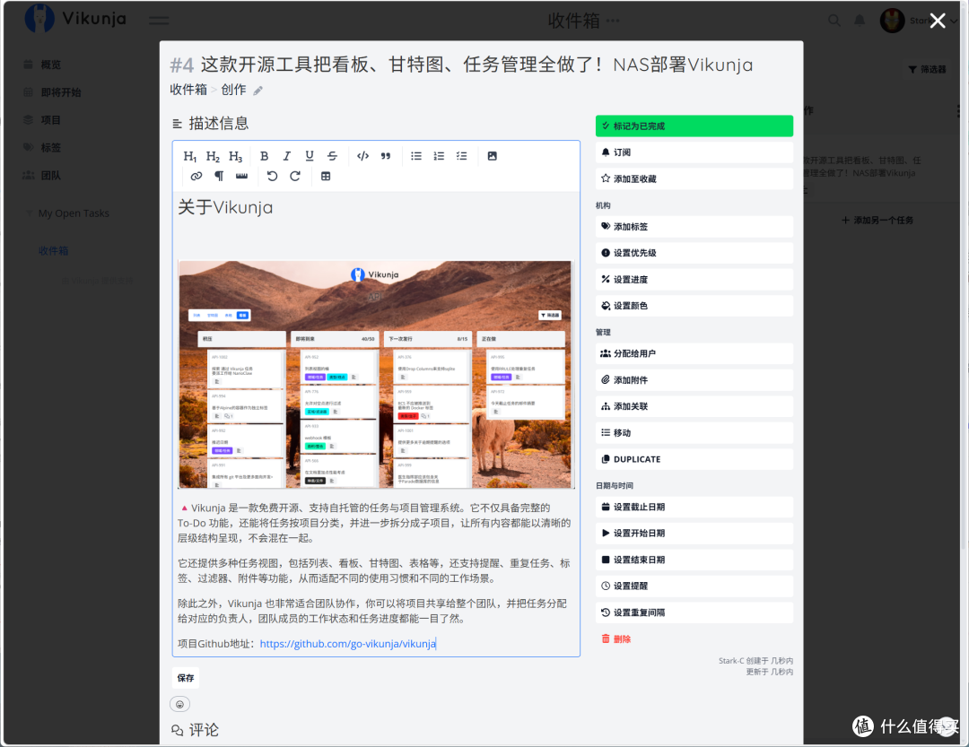This screenshot has height=747, width=969.
Task: Subscribe to task with 订阅 button
Action: point(694,152)
